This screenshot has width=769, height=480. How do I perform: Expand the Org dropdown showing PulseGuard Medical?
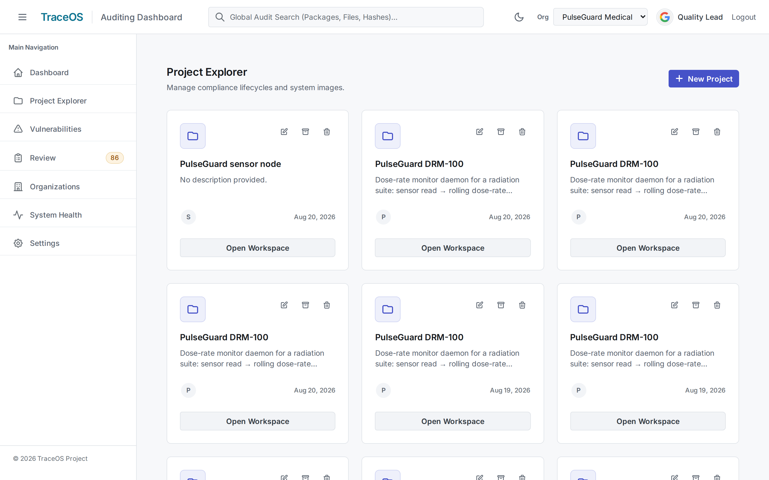(600, 17)
